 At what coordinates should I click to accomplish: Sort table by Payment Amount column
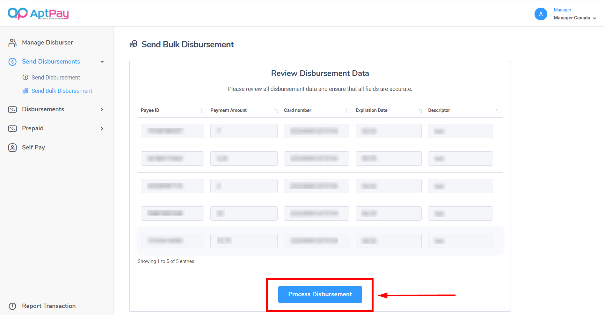(x=229, y=110)
